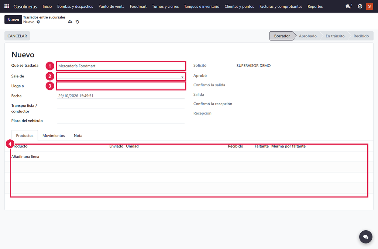Discard changes with the undo arrow icon
This screenshot has width=378, height=249.
point(78,22)
